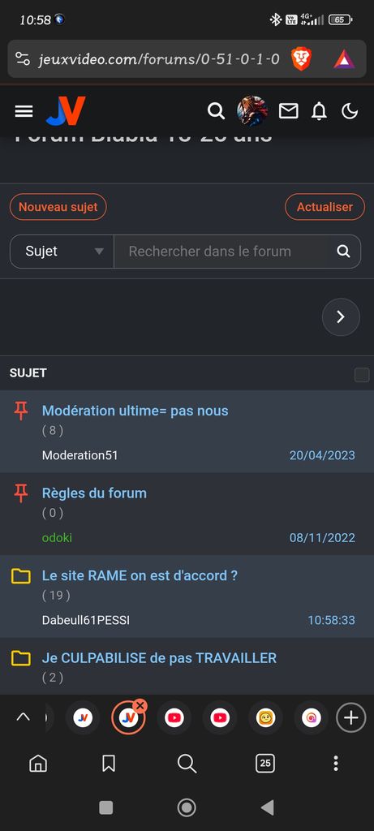Tap the JV site logo
The height and width of the screenshot is (831, 374).
66,110
